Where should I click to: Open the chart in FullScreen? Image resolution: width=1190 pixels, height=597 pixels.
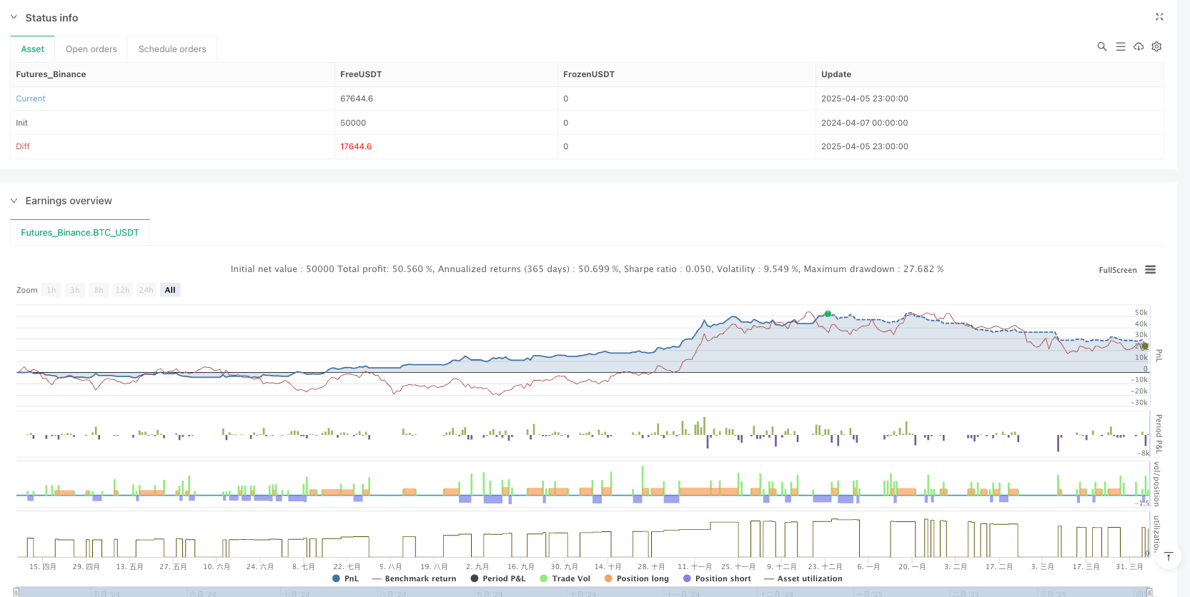(x=1118, y=270)
